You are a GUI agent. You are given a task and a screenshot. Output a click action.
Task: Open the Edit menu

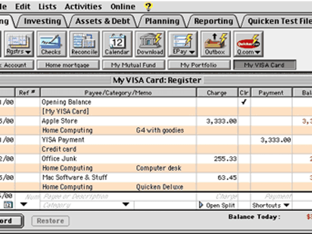[23, 7]
